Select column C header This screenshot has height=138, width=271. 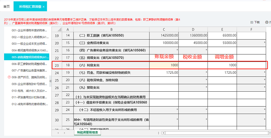click(164, 29)
